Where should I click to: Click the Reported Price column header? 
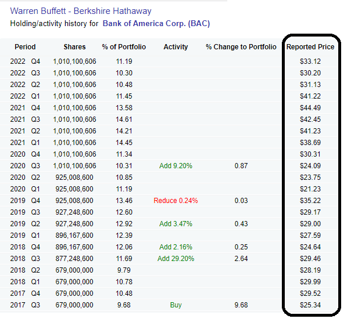coord(310,47)
